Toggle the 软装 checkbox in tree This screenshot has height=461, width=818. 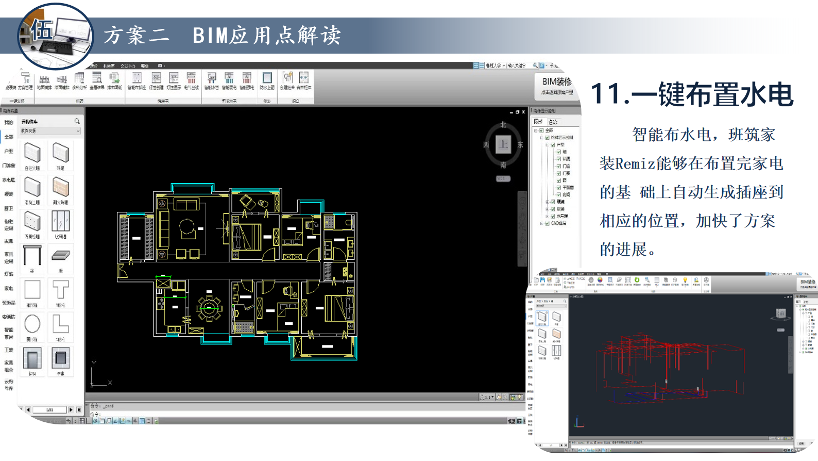tap(553, 209)
